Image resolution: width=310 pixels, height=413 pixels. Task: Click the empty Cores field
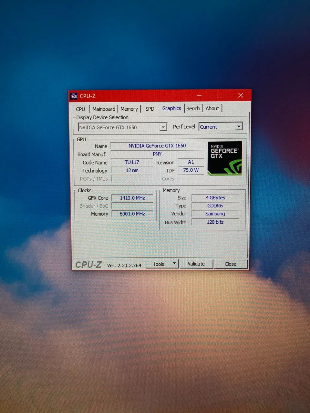click(191, 178)
